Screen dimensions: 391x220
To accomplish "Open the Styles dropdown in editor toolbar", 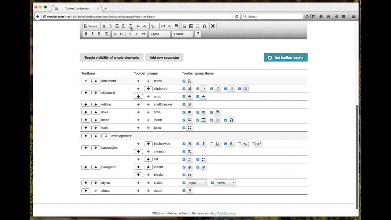I will click(159, 34).
